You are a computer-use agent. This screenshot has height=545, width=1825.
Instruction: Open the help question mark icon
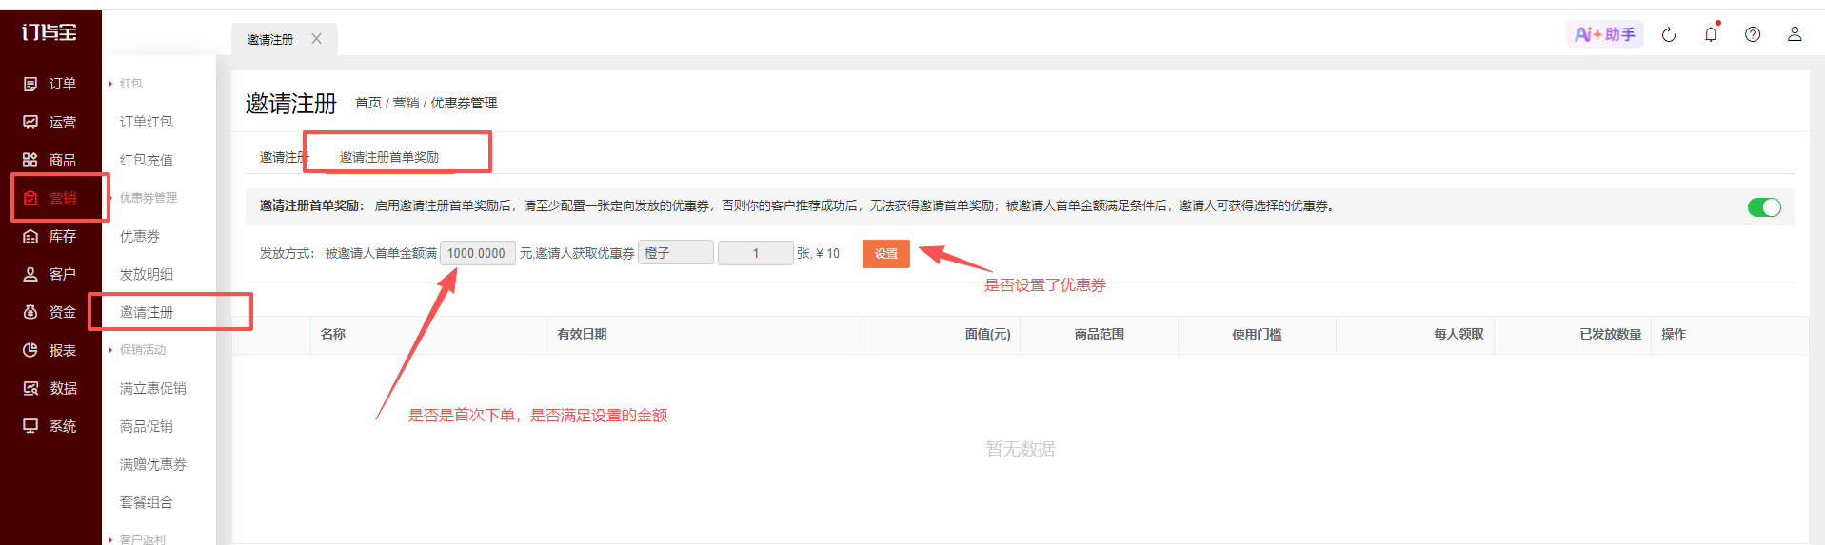click(1753, 34)
